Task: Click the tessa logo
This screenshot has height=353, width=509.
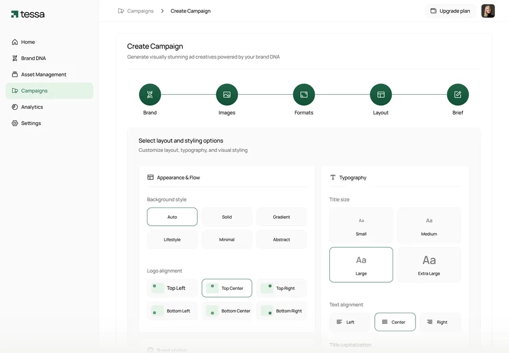Action: pyautogui.click(x=28, y=14)
